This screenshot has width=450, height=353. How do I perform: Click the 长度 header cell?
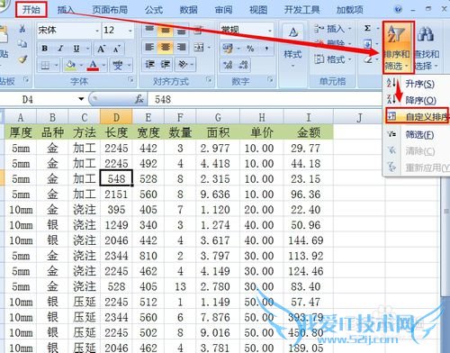pos(116,132)
